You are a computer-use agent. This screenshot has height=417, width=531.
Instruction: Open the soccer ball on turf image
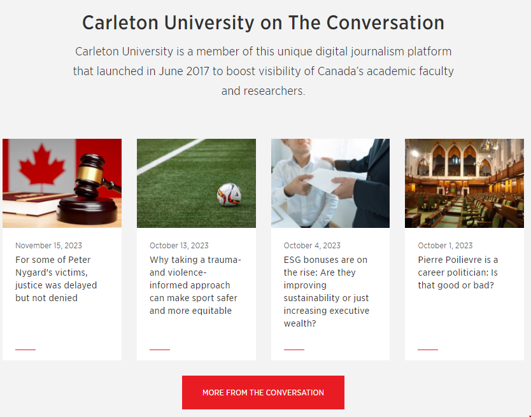coord(196,183)
